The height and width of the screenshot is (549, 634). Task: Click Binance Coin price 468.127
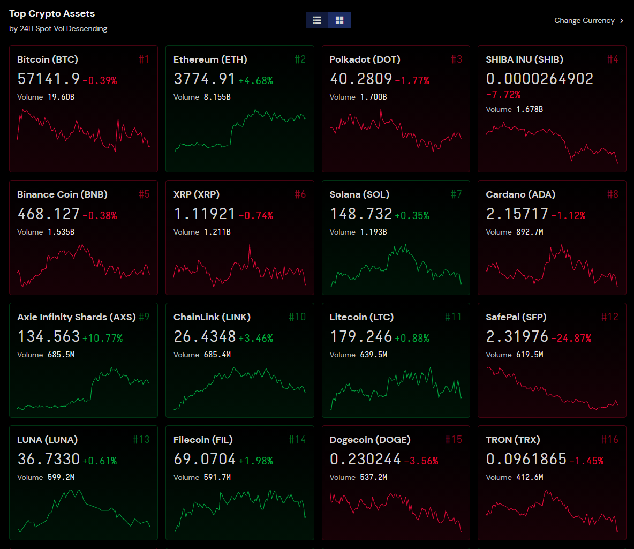(x=49, y=214)
